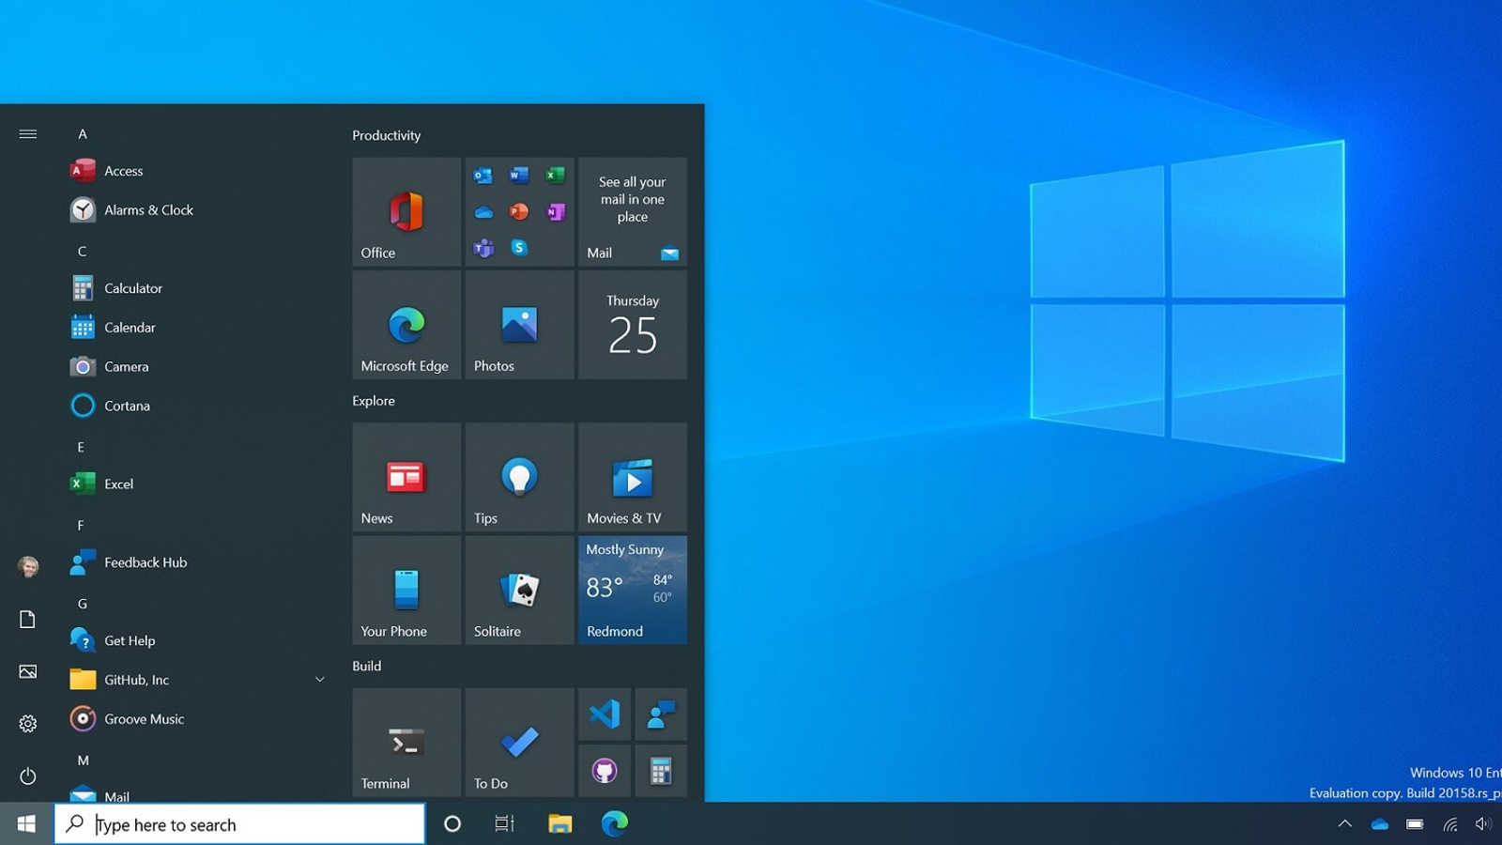Viewport: 1502px width, 845px height.
Task: Select Alarms & Clock in app list
Action: pyautogui.click(x=148, y=210)
